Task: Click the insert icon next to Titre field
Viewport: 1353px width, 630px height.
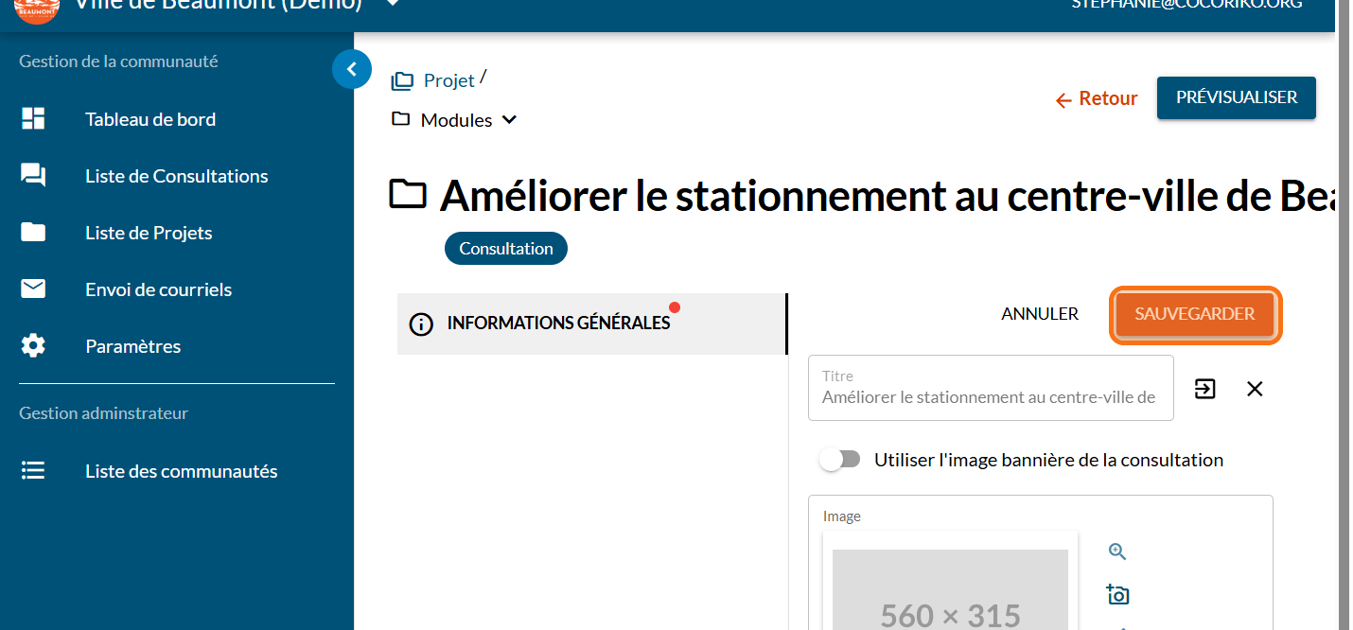Action: point(1204,389)
